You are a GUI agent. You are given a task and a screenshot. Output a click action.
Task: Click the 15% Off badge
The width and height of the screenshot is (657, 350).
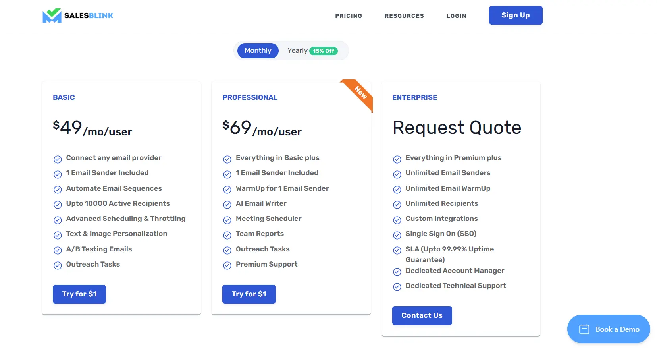click(324, 51)
